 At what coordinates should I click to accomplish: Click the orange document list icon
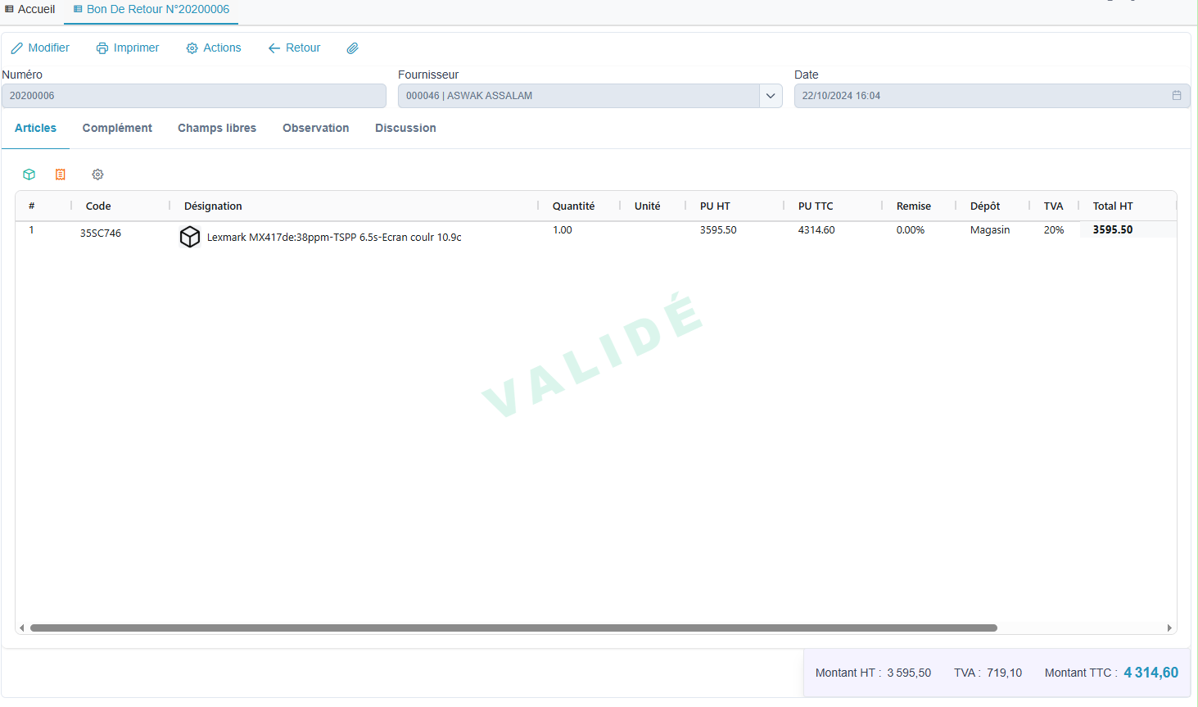point(61,174)
